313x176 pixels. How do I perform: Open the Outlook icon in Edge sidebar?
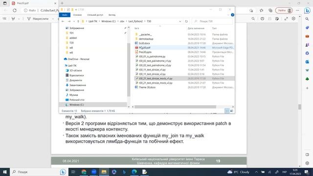[307, 62]
